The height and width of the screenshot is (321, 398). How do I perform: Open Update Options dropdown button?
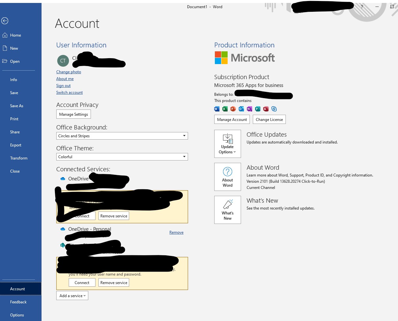[228, 144]
